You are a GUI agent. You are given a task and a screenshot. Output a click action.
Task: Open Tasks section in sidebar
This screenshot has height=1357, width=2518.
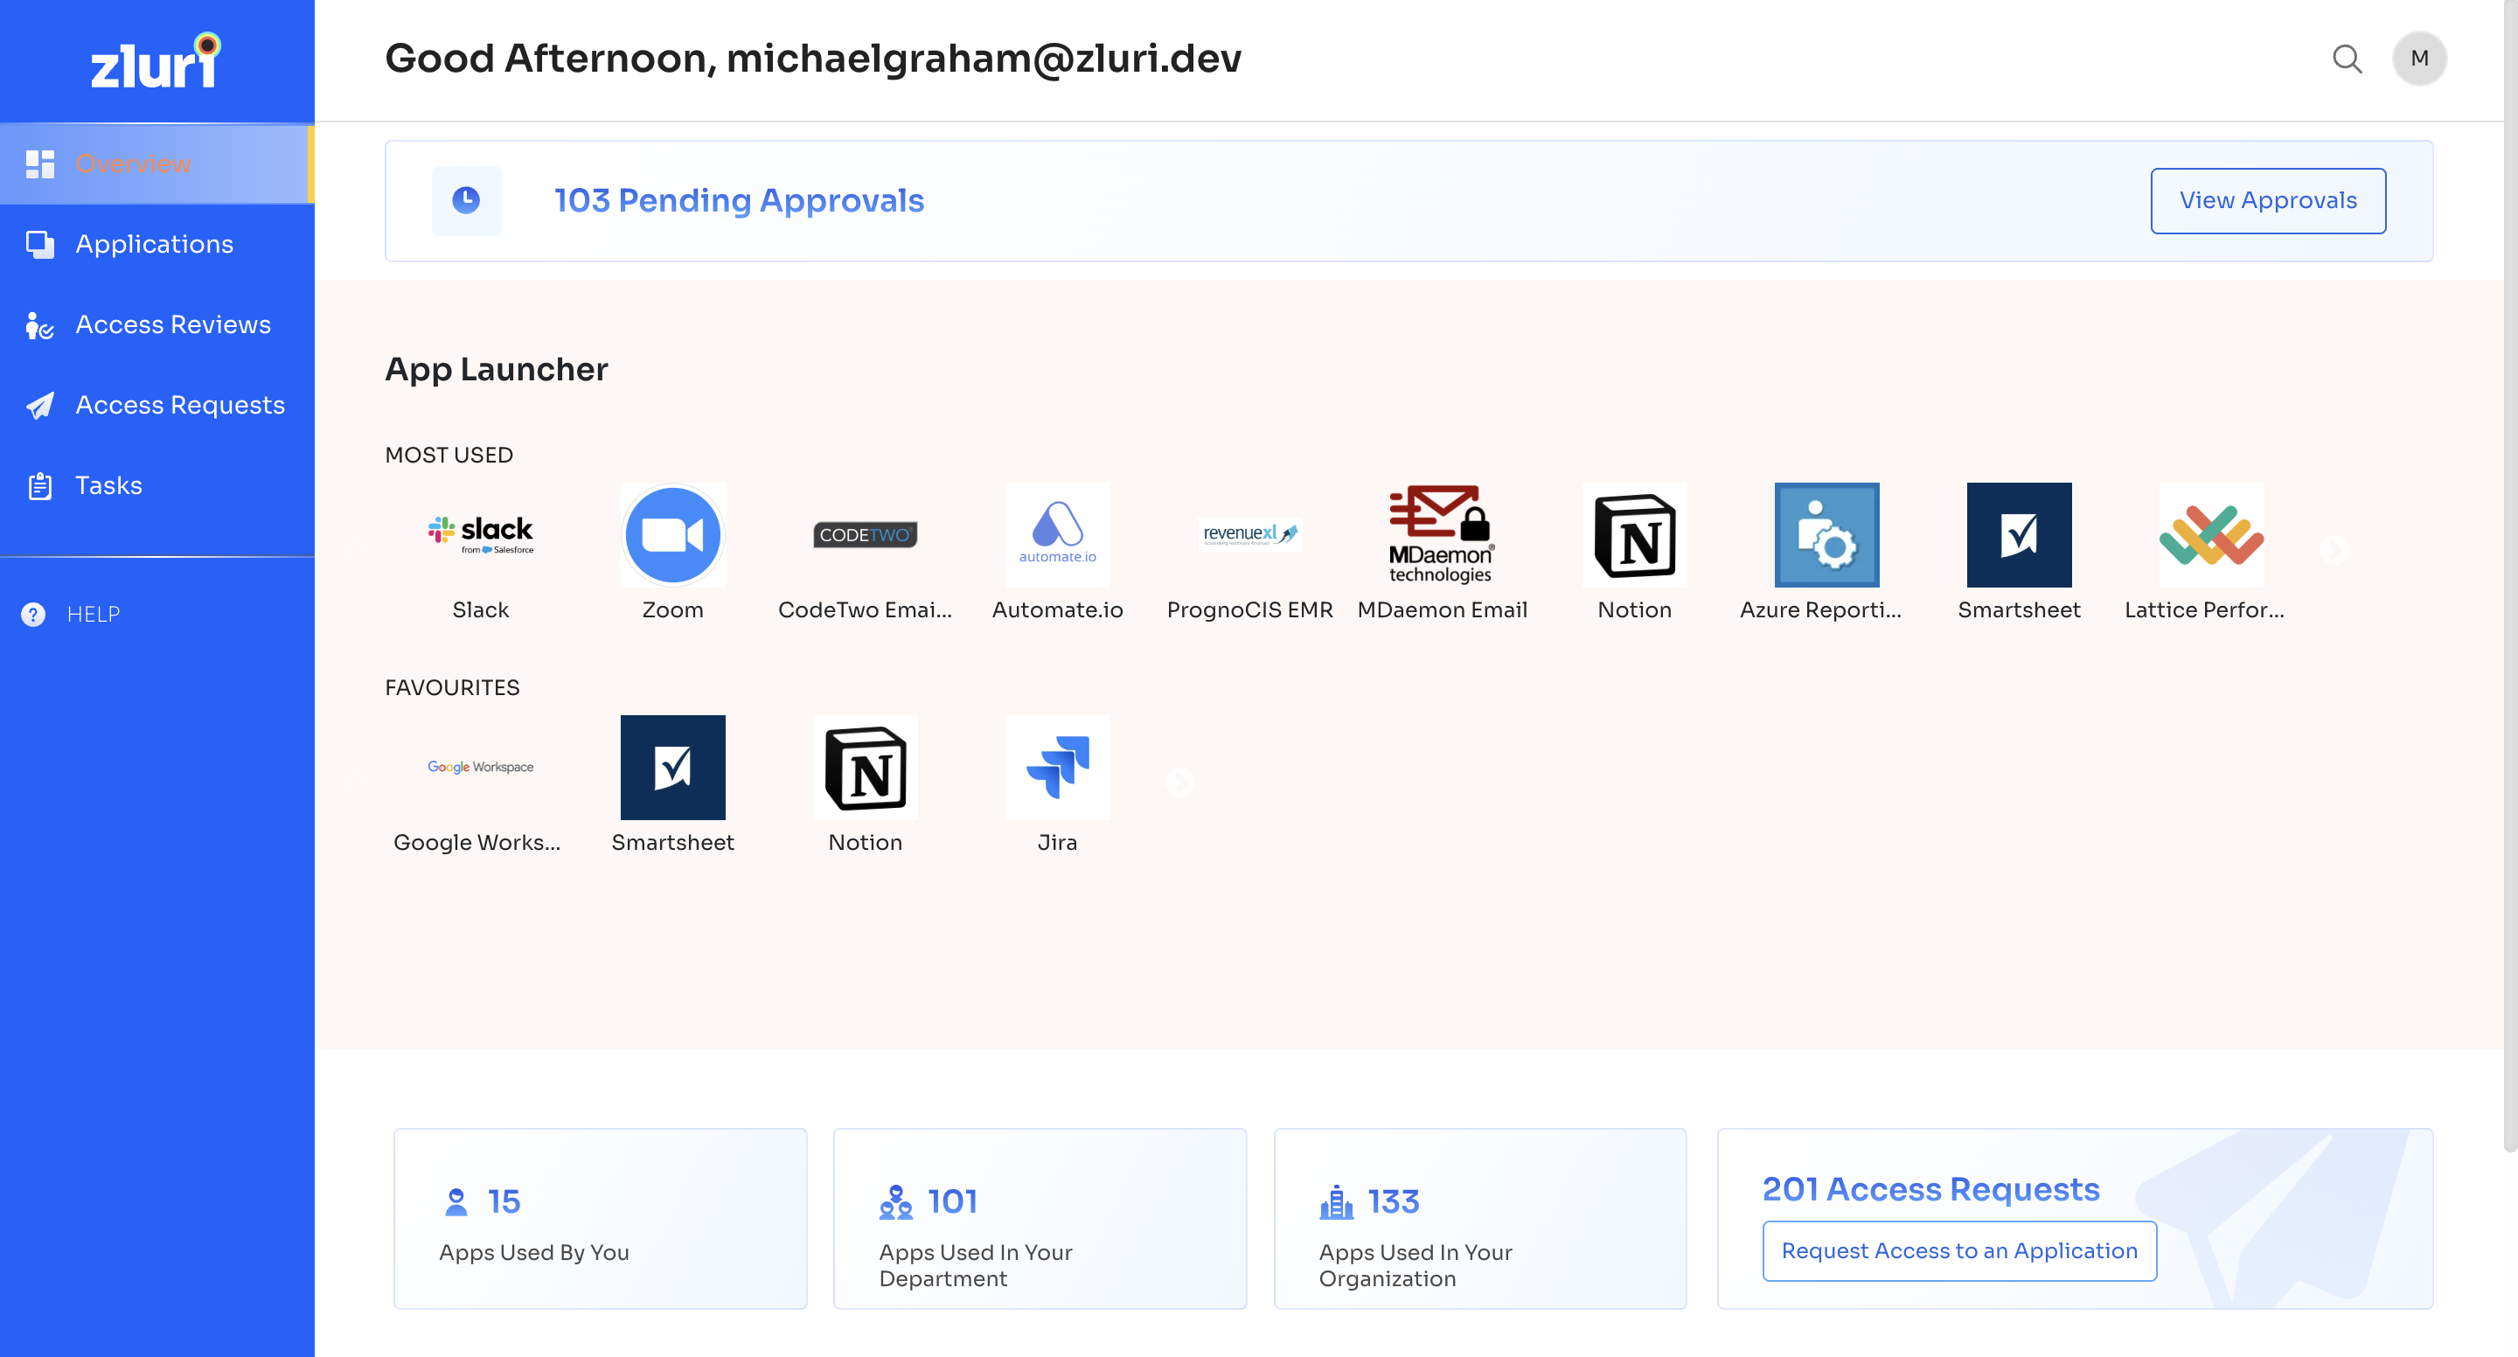click(x=108, y=486)
